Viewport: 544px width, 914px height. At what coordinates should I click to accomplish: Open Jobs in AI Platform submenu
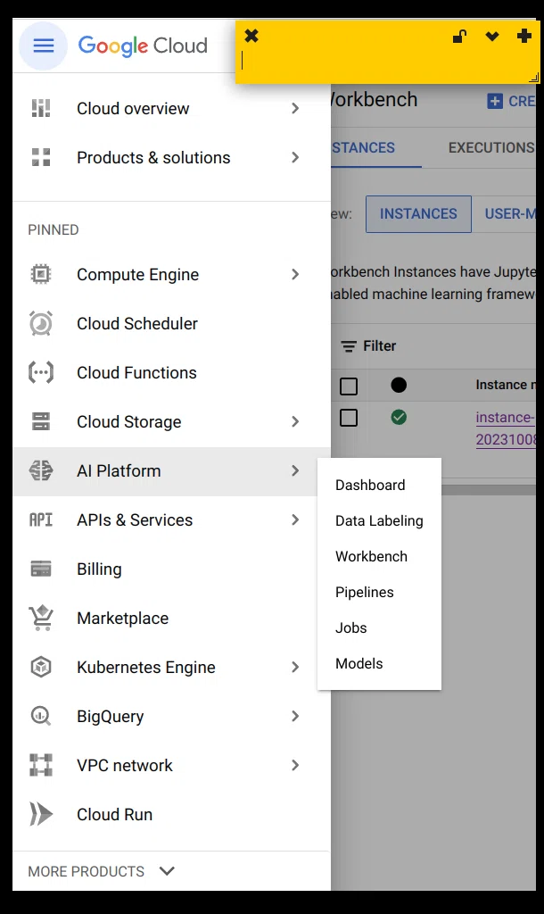[379, 627]
